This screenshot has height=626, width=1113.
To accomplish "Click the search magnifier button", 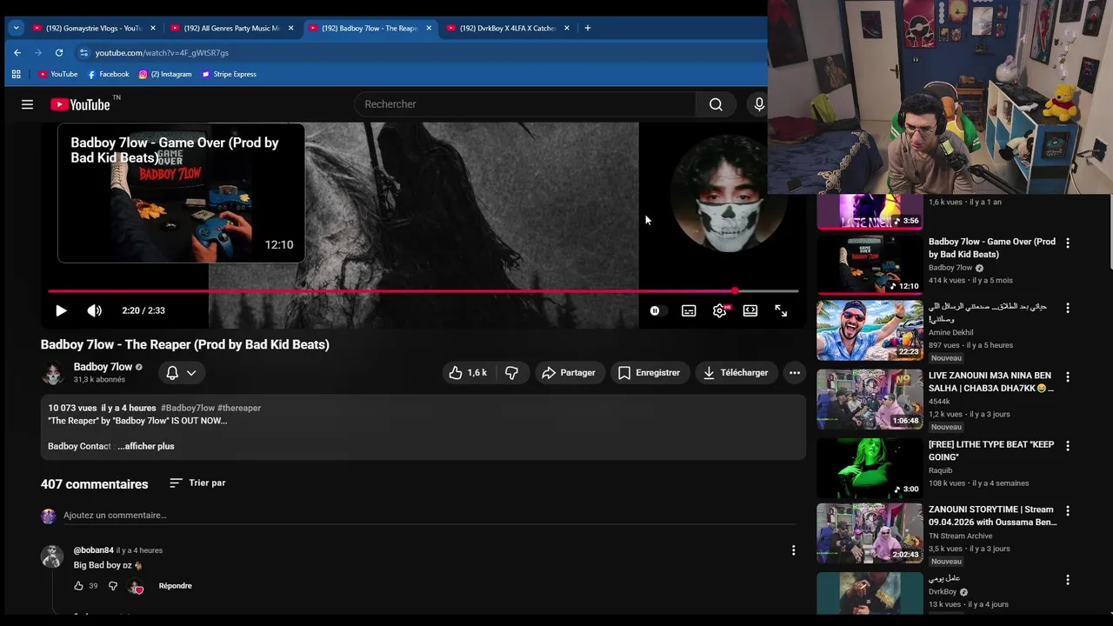I will [x=716, y=104].
